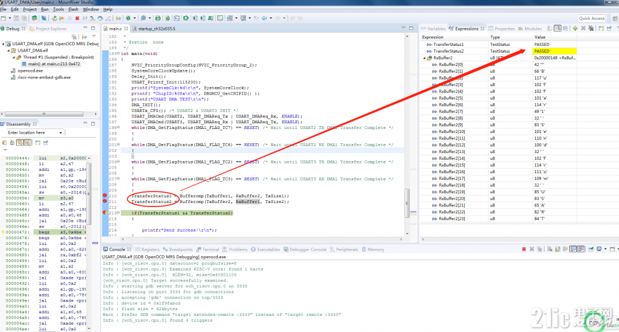619x332 pixels.
Task: Toggle breakpoint at line 213
Action: tap(105, 213)
